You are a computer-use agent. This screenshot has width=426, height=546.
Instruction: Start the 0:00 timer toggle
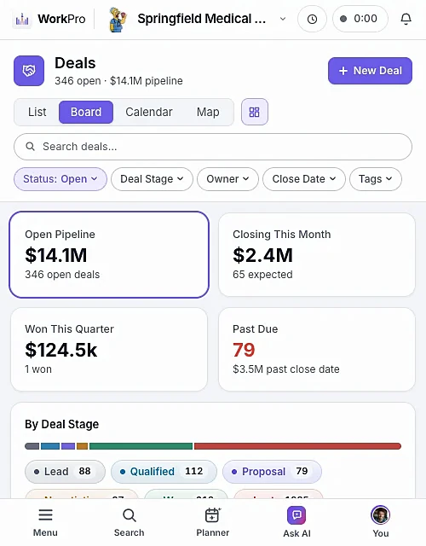(x=360, y=19)
